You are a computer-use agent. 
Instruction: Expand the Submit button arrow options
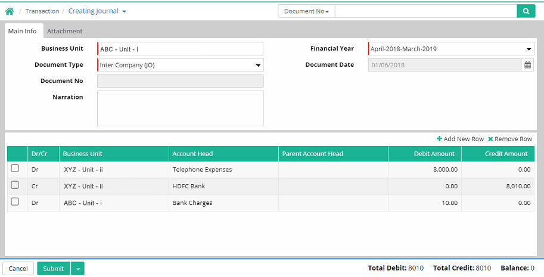coord(77,269)
